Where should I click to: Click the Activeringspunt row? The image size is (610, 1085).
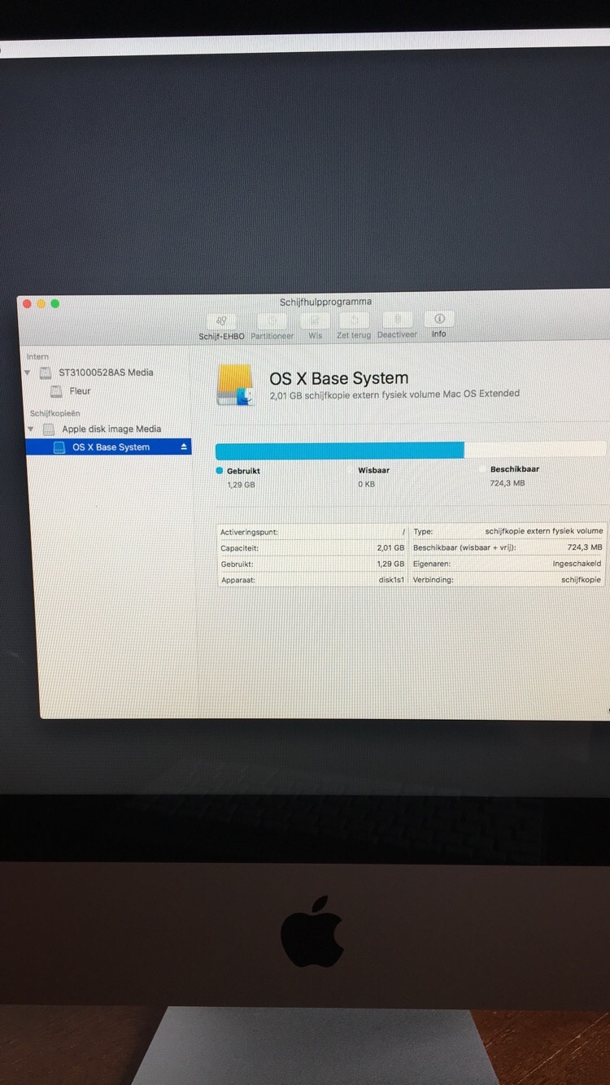312,532
